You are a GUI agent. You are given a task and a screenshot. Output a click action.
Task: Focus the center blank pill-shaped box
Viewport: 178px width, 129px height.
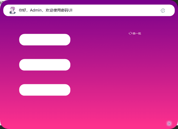[x=45, y=65]
